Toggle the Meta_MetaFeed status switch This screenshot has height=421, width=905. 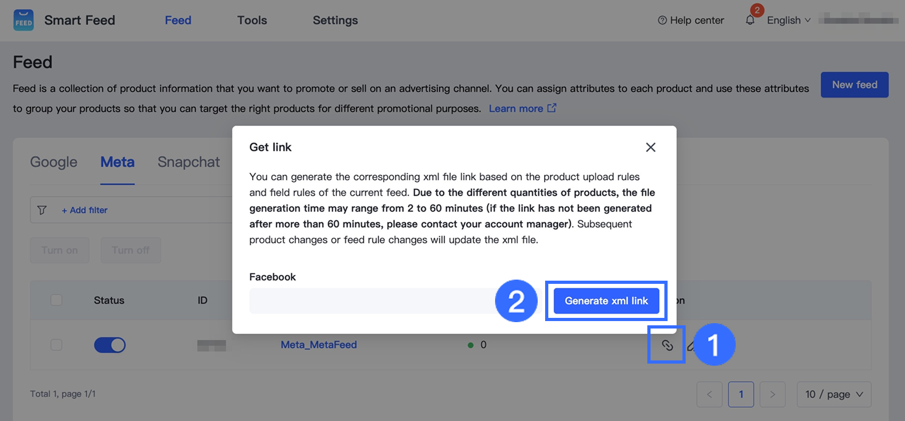tap(110, 345)
